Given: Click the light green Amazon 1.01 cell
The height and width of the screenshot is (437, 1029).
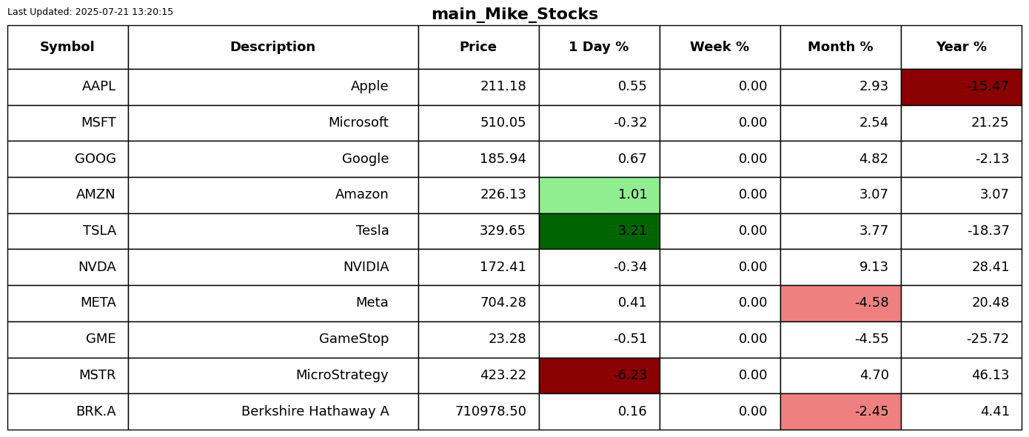Looking at the screenshot, I should [x=599, y=195].
